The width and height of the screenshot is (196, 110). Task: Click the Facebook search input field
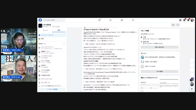pyautogui.click(x=54, y=20)
